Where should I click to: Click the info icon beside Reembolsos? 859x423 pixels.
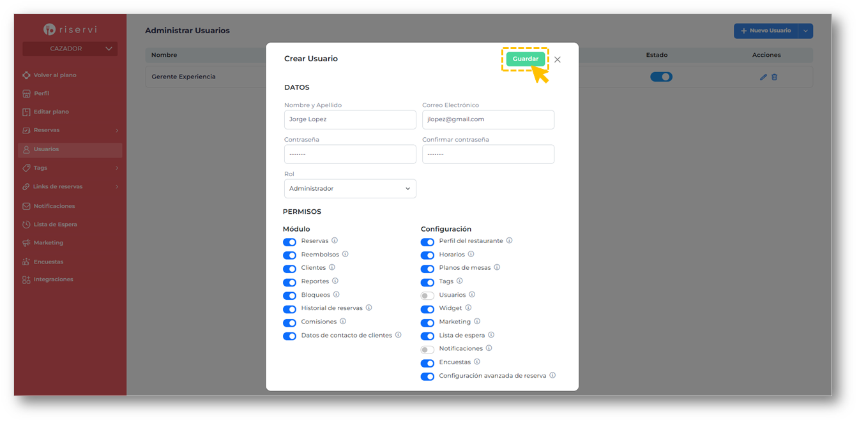point(345,254)
